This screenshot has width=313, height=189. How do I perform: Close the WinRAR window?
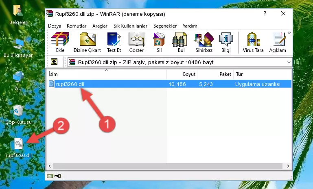tap(283, 13)
